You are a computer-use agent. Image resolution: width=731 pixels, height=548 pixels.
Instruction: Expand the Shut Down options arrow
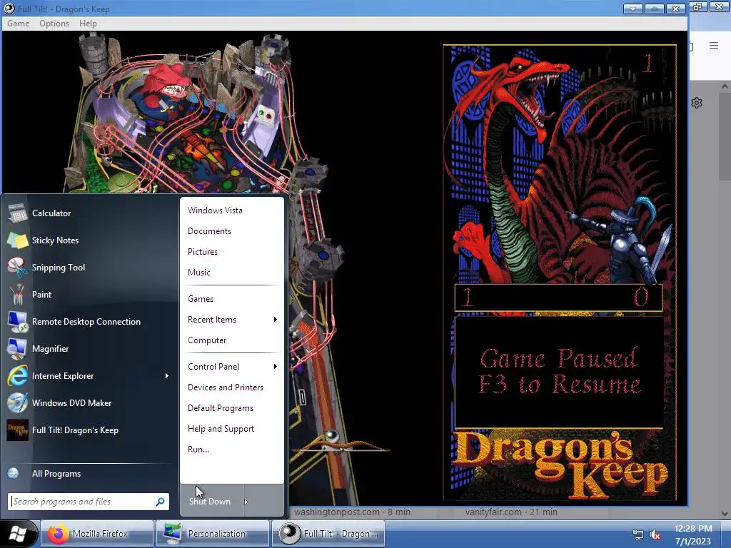pos(246,502)
